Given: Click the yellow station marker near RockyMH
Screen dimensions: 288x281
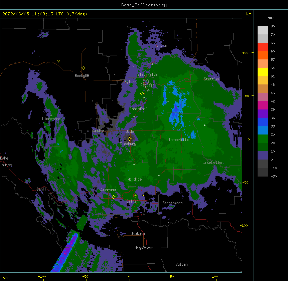Looking at the screenshot, I should click(84, 68).
